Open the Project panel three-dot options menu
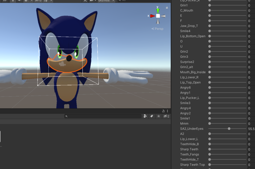This screenshot has height=169, width=255. [167, 111]
